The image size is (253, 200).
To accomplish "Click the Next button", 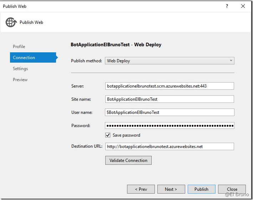I will point(171,189).
